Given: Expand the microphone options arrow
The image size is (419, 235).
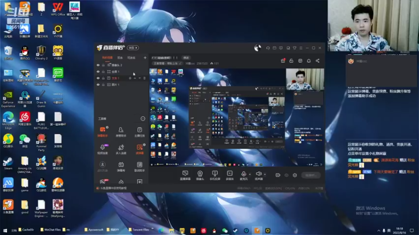Looking at the screenshot, I should (x=250, y=174).
